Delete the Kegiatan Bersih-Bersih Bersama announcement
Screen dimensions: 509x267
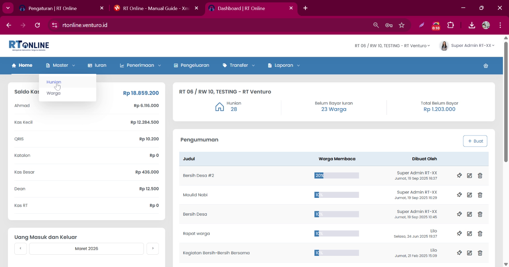point(480,253)
